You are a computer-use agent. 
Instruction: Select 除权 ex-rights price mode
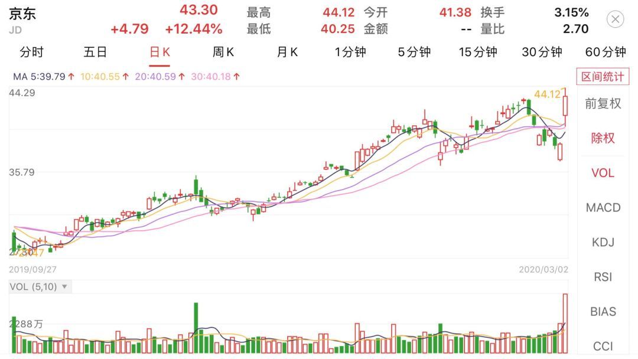603,138
